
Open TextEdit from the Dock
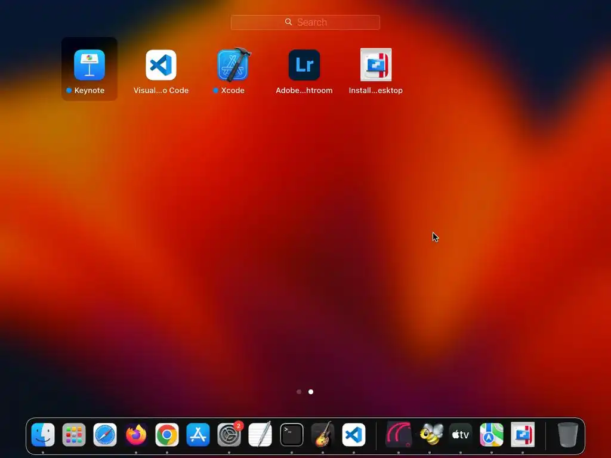coord(260,435)
